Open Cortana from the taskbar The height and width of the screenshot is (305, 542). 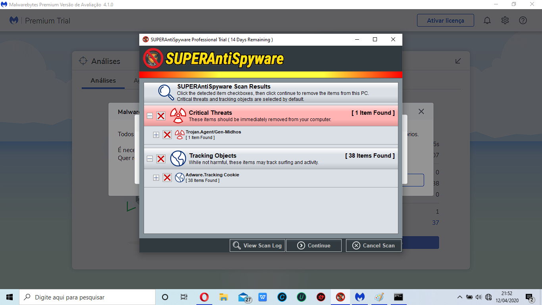click(x=165, y=297)
